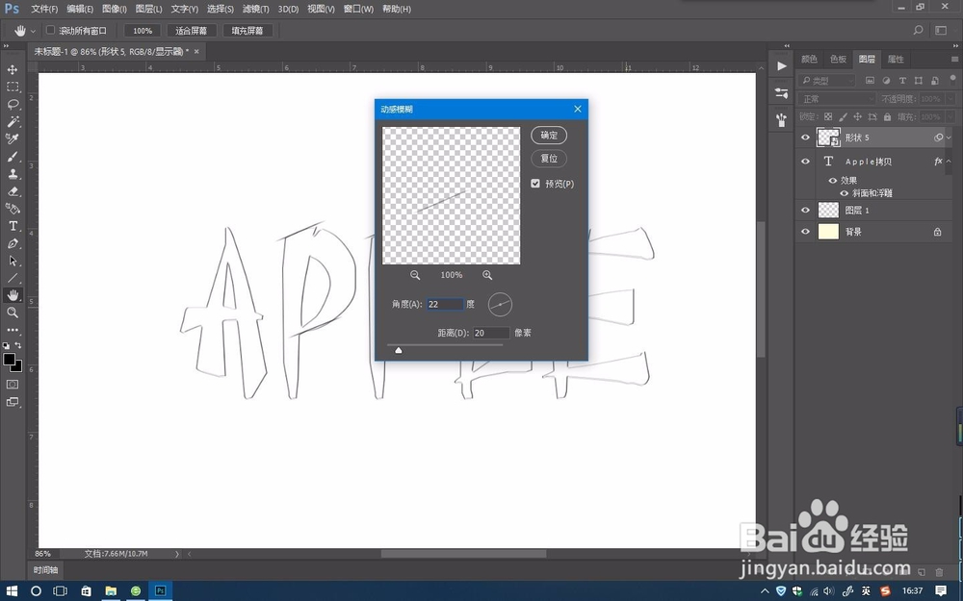The image size is (963, 601).
Task: Open the 类型 layer filter dropdown
Action: pos(827,81)
